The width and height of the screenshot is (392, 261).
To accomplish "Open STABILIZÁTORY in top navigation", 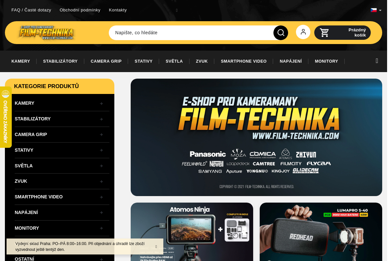I will pyautogui.click(x=60, y=61).
